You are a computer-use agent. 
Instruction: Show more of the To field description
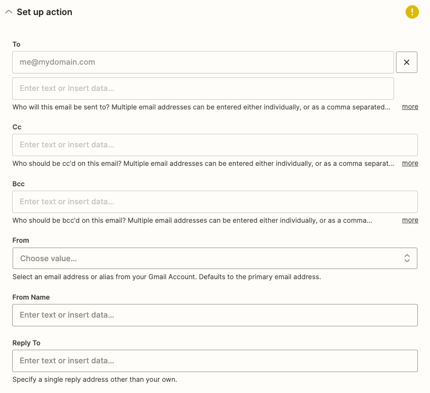(x=410, y=107)
